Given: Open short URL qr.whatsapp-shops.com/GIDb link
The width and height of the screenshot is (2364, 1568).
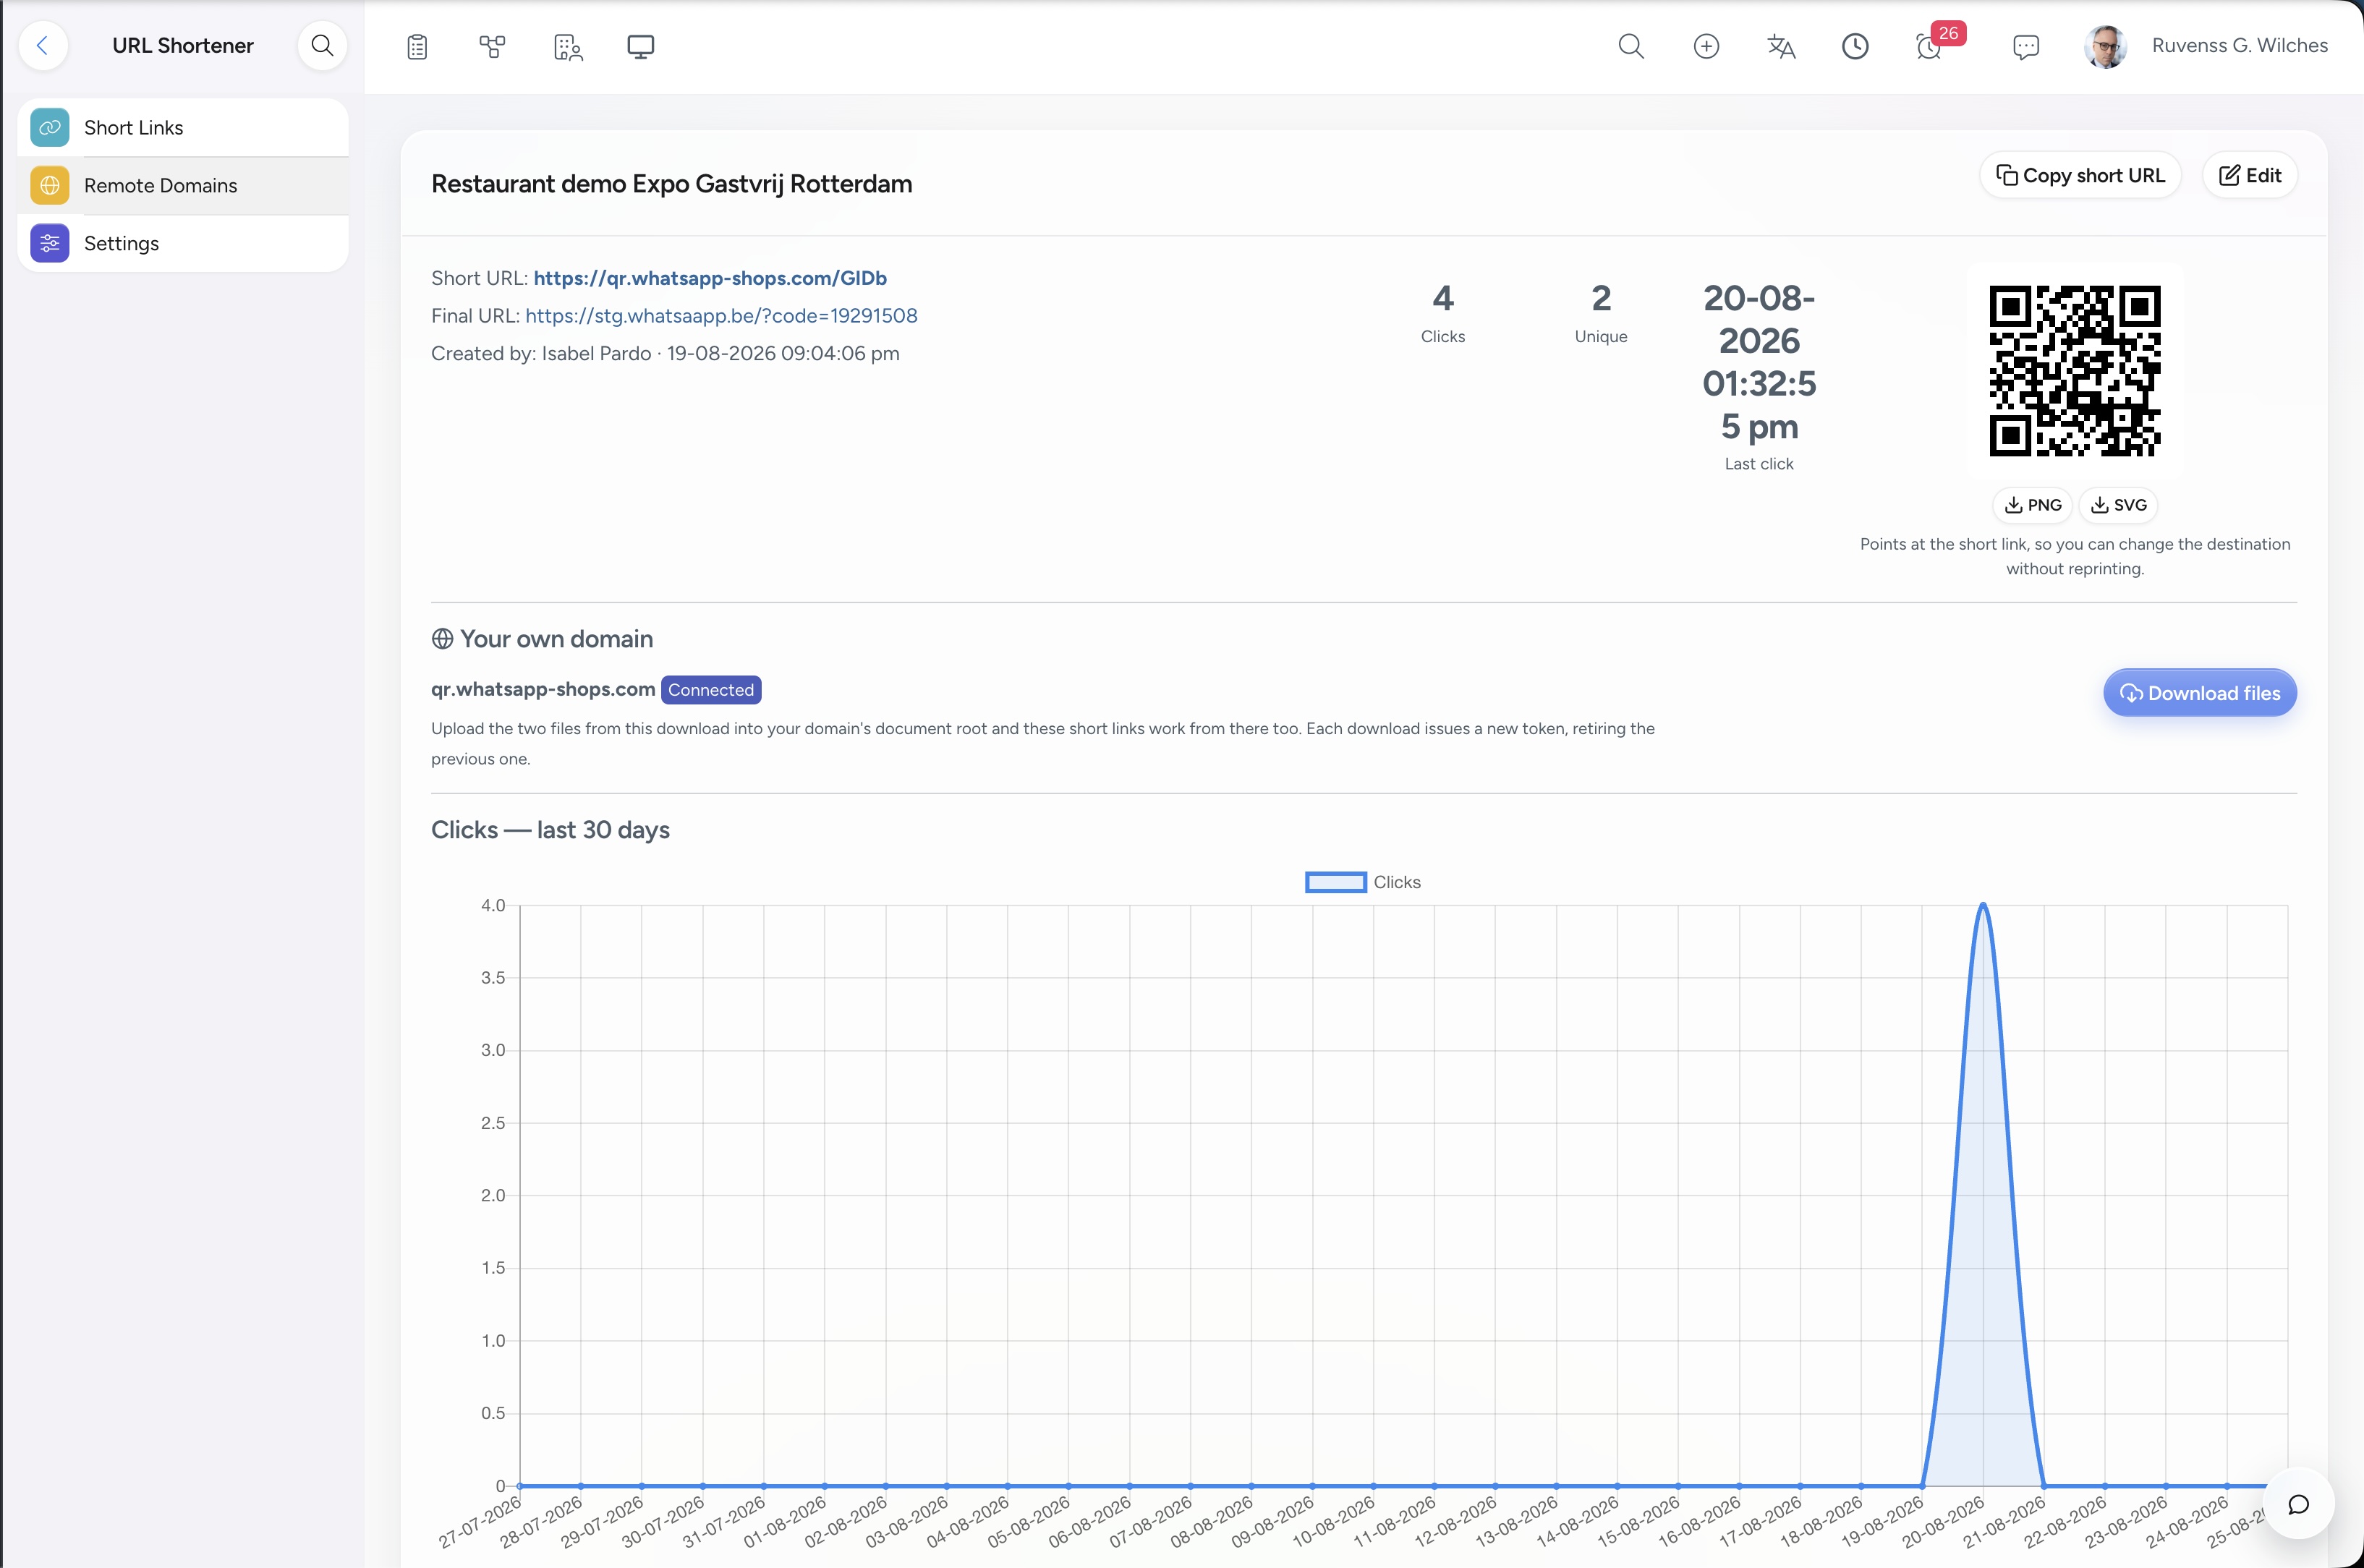Looking at the screenshot, I should [x=710, y=278].
